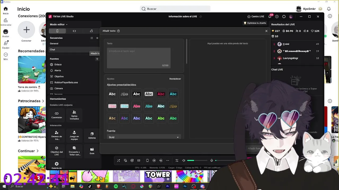Share Información sobre el LIVE arrow icon
The width and height of the screenshot is (339, 190).
click(200, 16)
